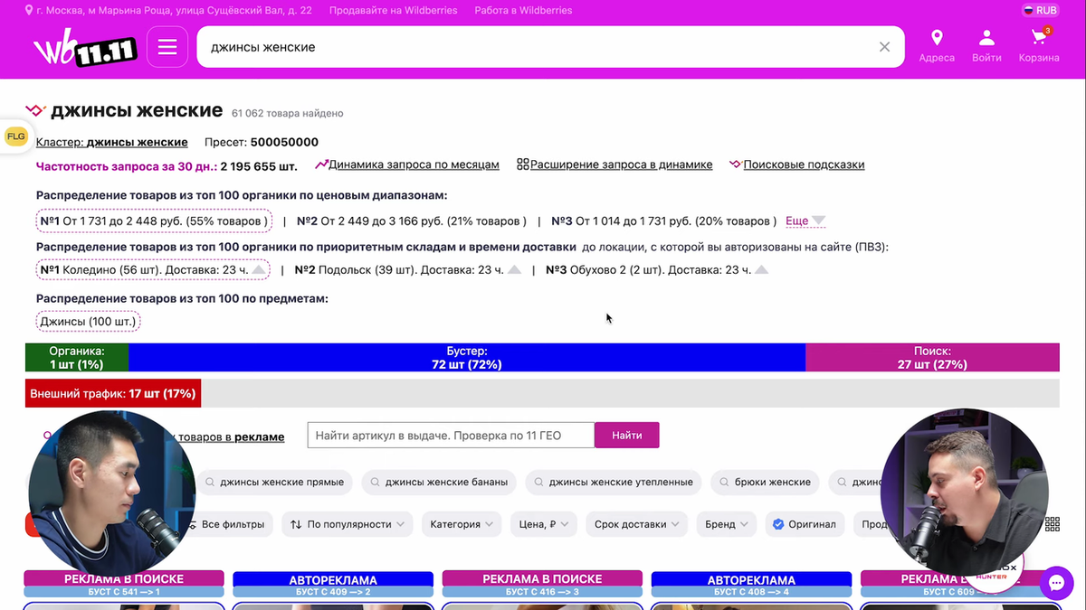Click РЕКЛАМА В ПОИСКЕ label БУСТ С 541 → 1
Screen dimensions: 1086x610
point(124,584)
